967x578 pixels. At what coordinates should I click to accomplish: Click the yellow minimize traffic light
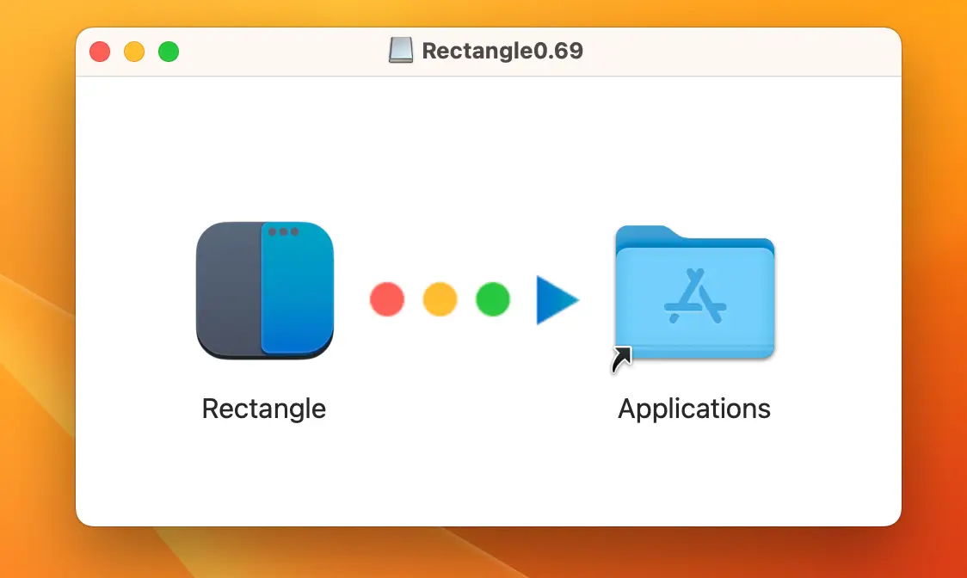coord(134,51)
